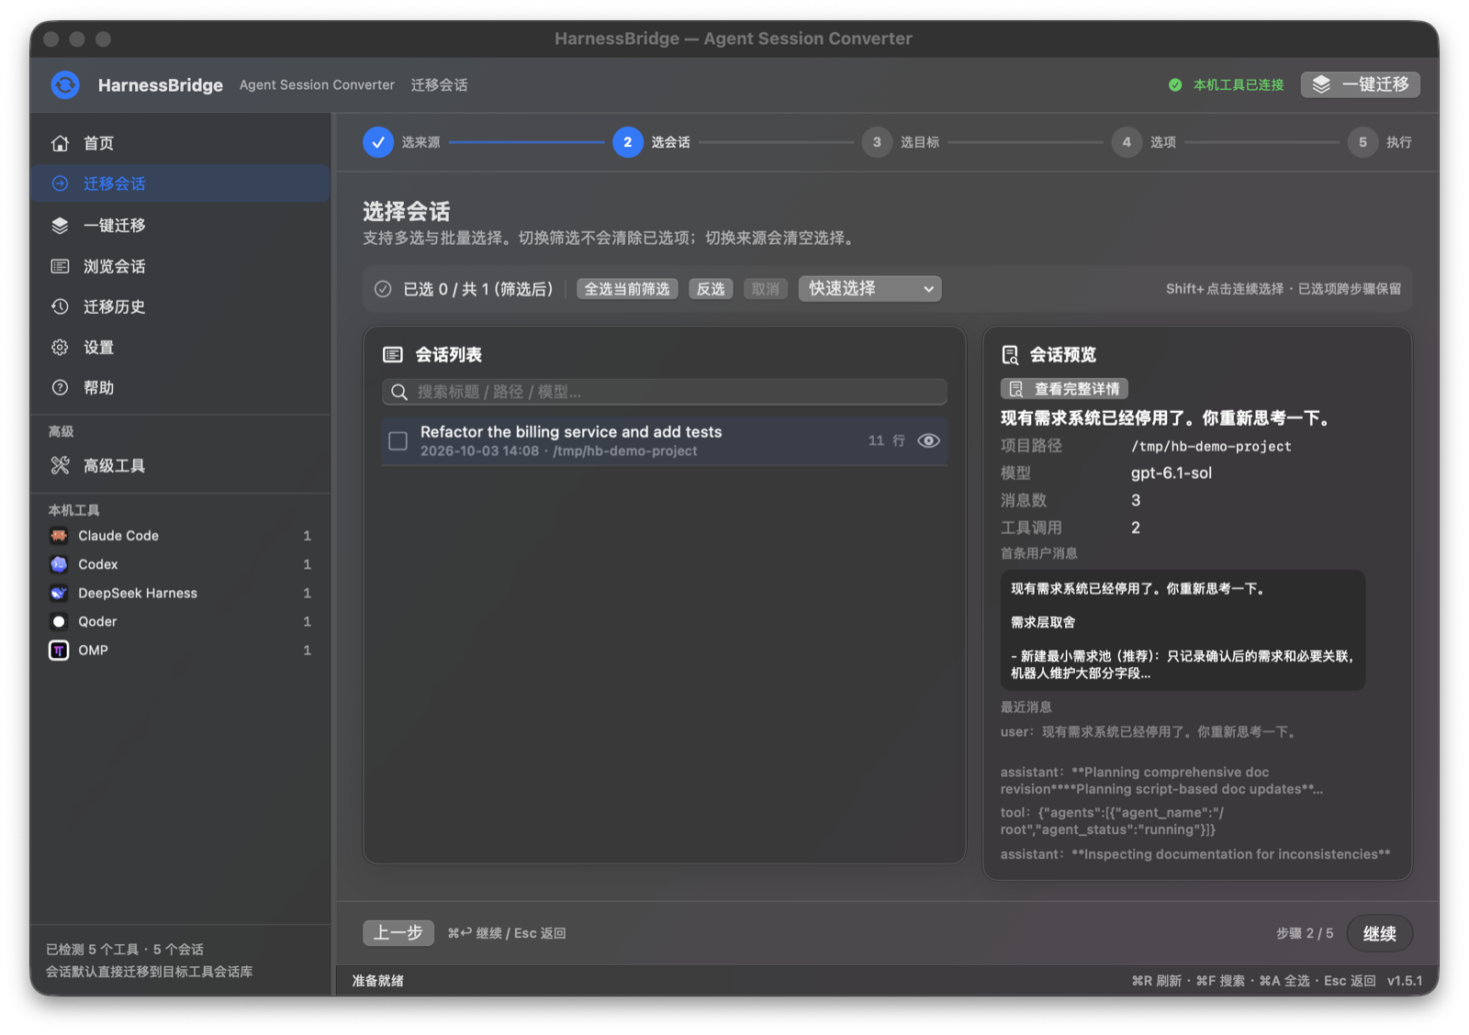The image size is (1469, 1035).
Task: Open 首页 home in the sidebar
Action: point(181,143)
